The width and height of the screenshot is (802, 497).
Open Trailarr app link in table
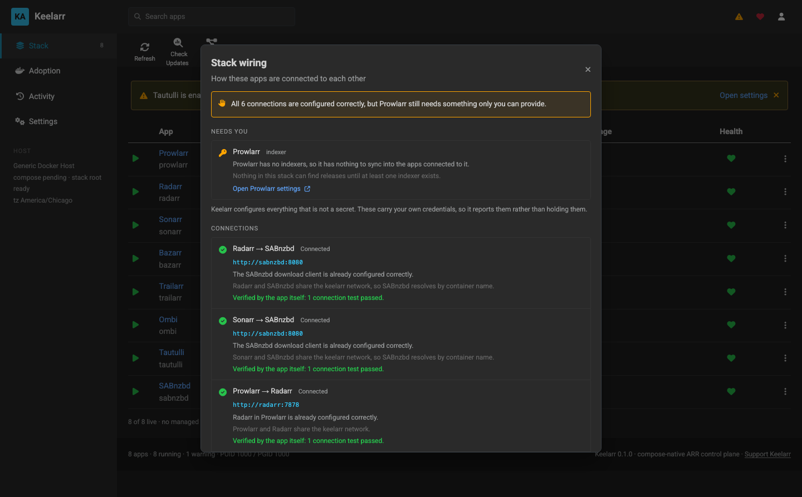pyautogui.click(x=171, y=286)
